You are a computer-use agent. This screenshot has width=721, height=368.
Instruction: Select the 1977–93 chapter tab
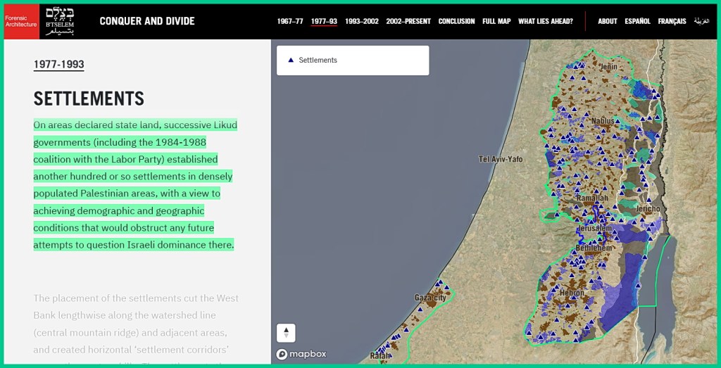click(x=324, y=21)
